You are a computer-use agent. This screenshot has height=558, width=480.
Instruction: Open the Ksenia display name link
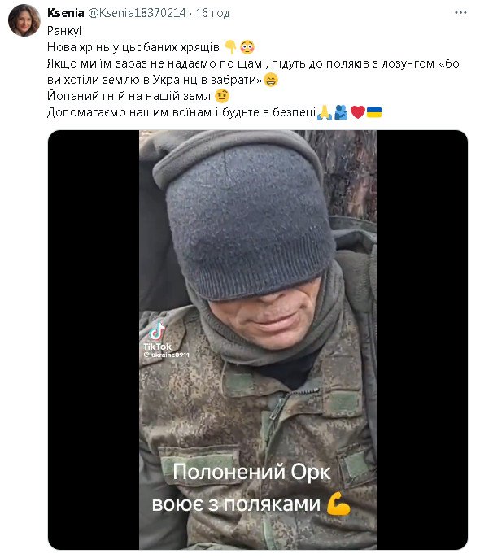pyautogui.click(x=65, y=13)
